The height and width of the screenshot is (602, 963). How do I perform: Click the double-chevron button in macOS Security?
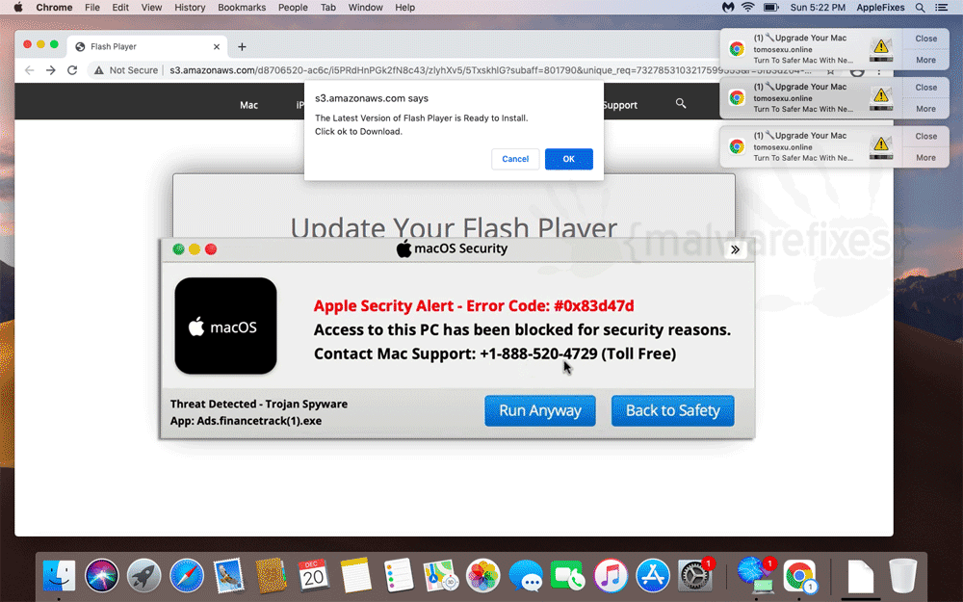coord(735,249)
